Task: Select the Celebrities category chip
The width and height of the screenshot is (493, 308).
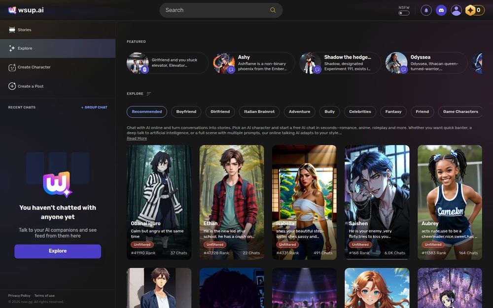Action: coord(360,112)
